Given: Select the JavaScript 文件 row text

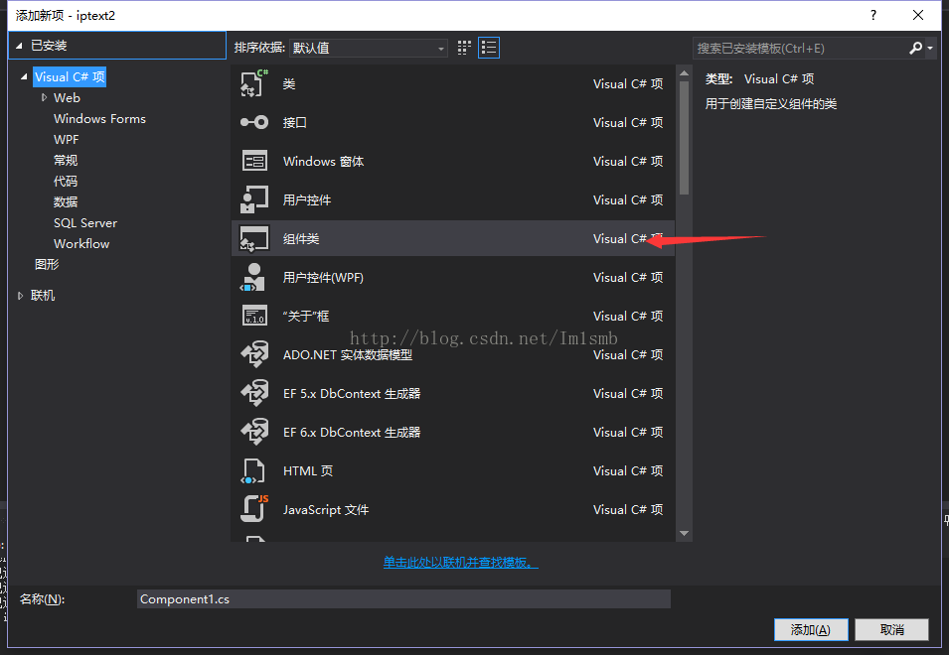Looking at the screenshot, I should [x=326, y=509].
